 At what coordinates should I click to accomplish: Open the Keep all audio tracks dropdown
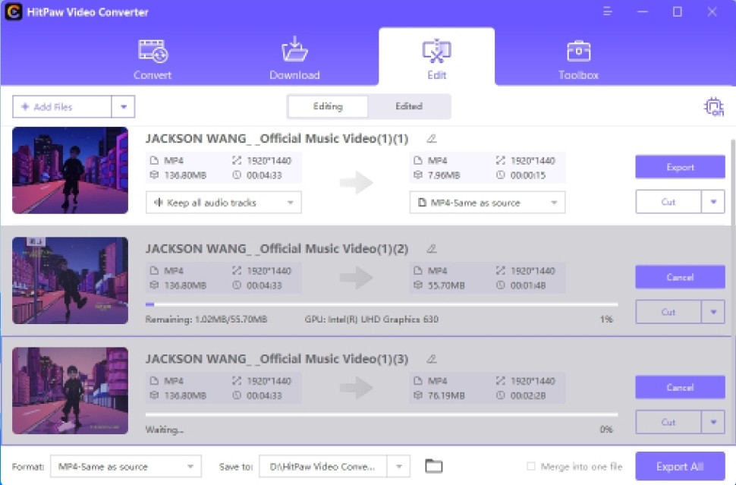point(223,203)
